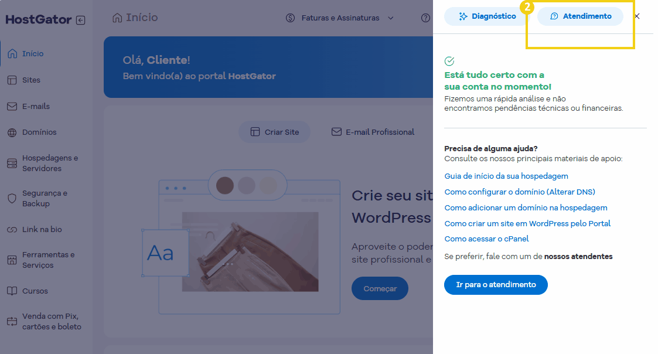Open Cursos text in the sidebar
This screenshot has height=354, width=658.
(x=35, y=291)
